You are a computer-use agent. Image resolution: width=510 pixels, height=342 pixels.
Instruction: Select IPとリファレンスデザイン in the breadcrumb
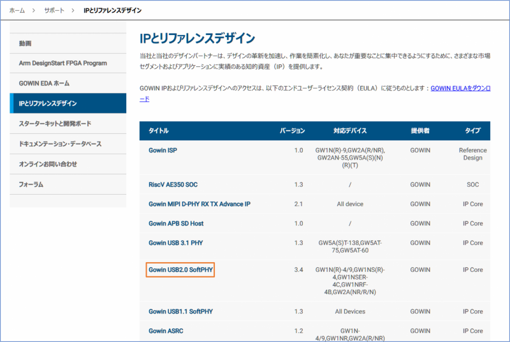click(x=113, y=10)
